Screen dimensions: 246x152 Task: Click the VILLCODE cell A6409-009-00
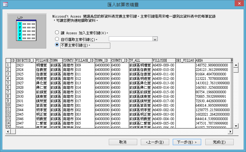point(163,65)
